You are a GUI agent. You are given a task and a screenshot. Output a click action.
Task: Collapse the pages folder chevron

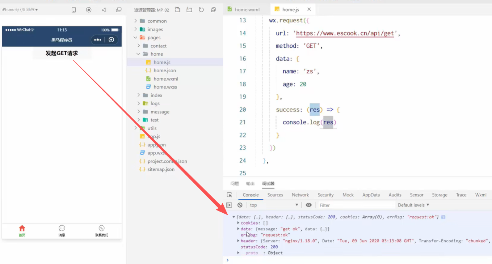tap(136, 37)
